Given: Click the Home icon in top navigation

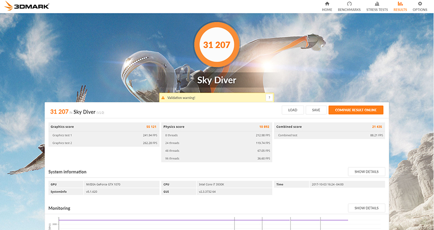Looking at the screenshot, I should (327, 4).
